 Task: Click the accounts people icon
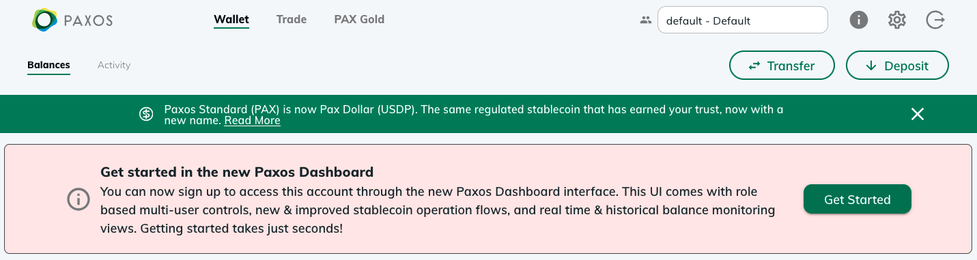coord(646,20)
